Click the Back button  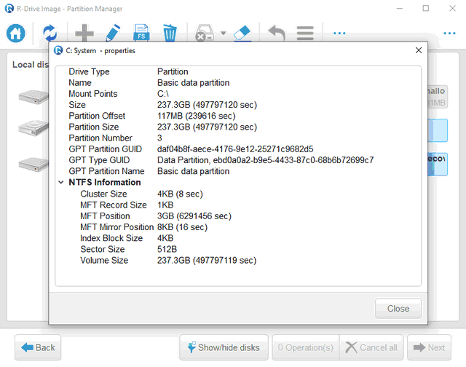(38, 347)
